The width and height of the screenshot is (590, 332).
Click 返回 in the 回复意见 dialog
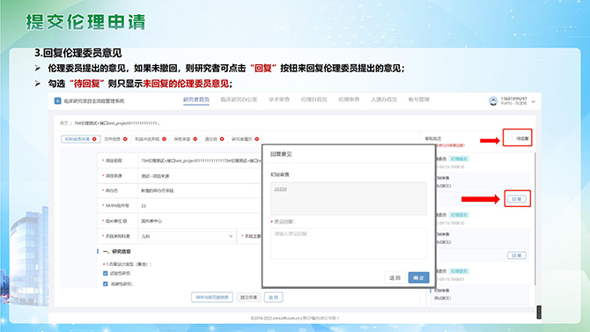coord(395,277)
